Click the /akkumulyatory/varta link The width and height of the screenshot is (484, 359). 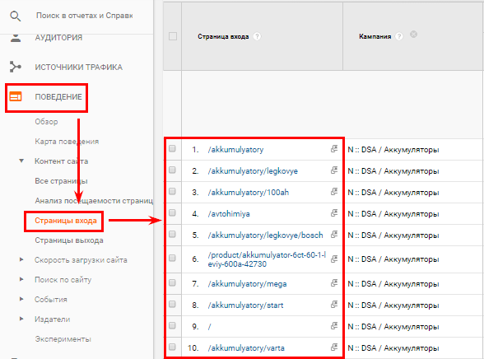[246, 348]
